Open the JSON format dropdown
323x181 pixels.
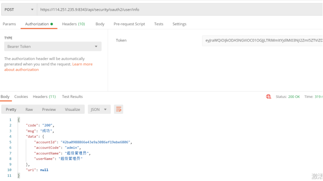tap(99, 110)
